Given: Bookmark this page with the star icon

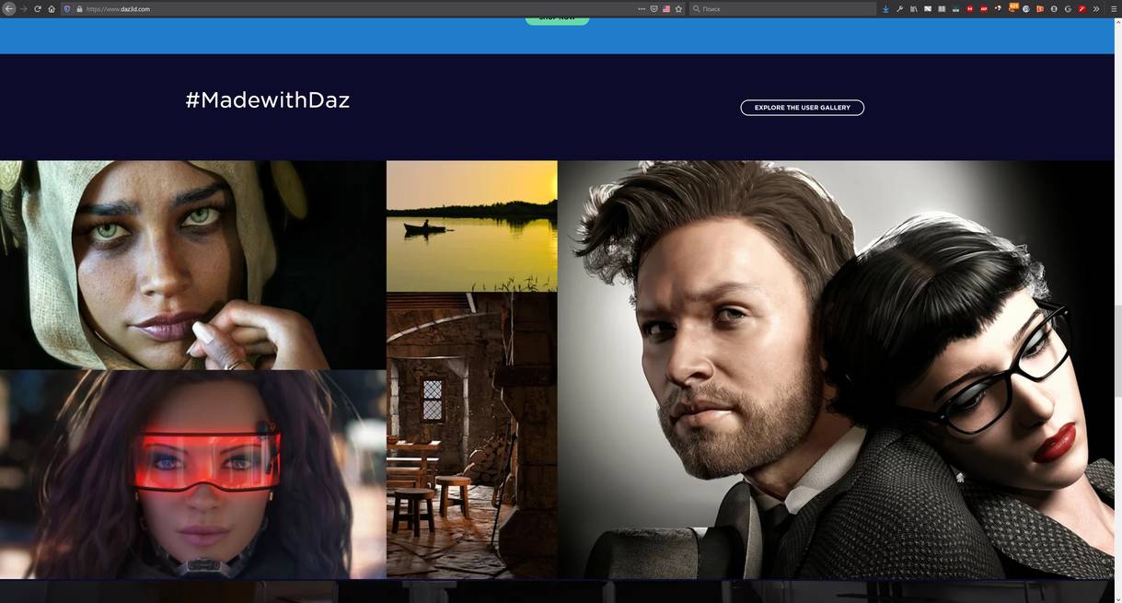Looking at the screenshot, I should coord(678,8).
